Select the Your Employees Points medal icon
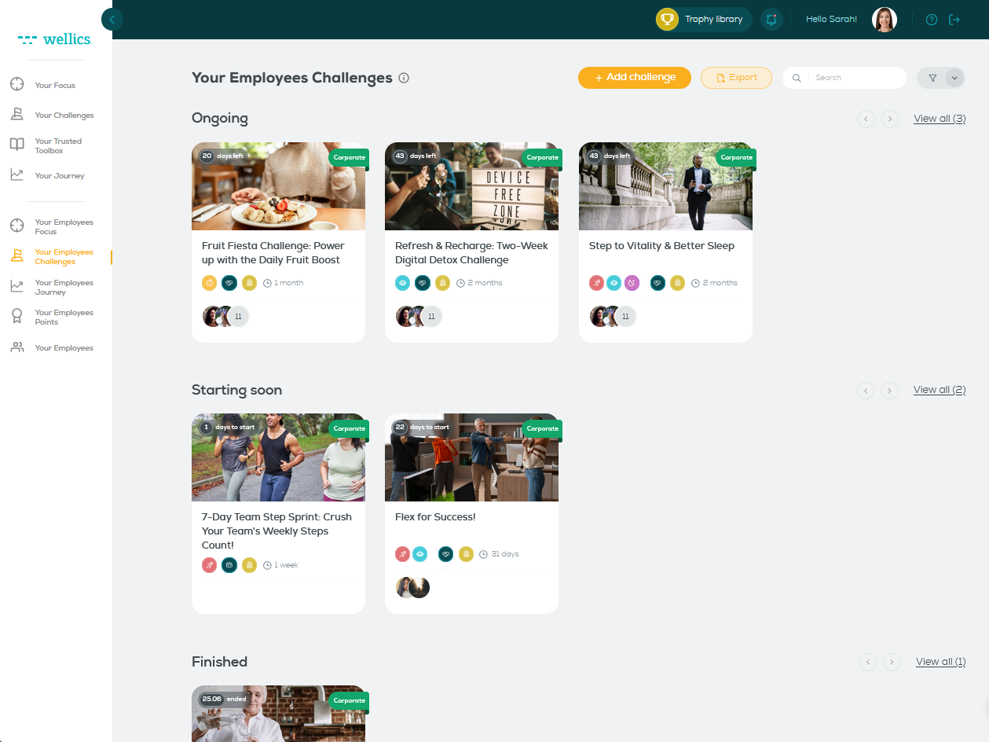This screenshot has height=742, width=989. (x=17, y=317)
